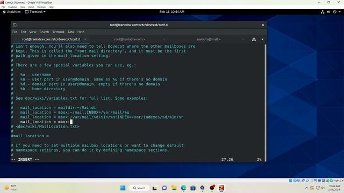The height and width of the screenshot is (193, 344).
Task: Click the terminal vertical scrollbar
Action: (265, 102)
